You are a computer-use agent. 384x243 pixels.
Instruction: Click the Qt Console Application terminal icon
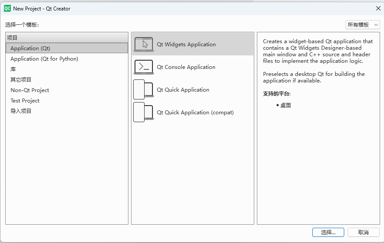pyautogui.click(x=144, y=67)
